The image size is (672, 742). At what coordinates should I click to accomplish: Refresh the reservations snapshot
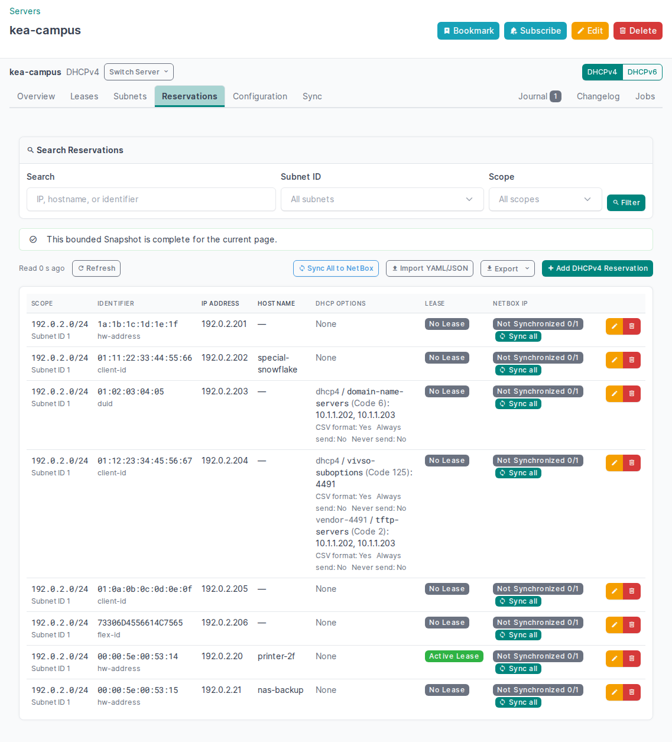click(96, 268)
